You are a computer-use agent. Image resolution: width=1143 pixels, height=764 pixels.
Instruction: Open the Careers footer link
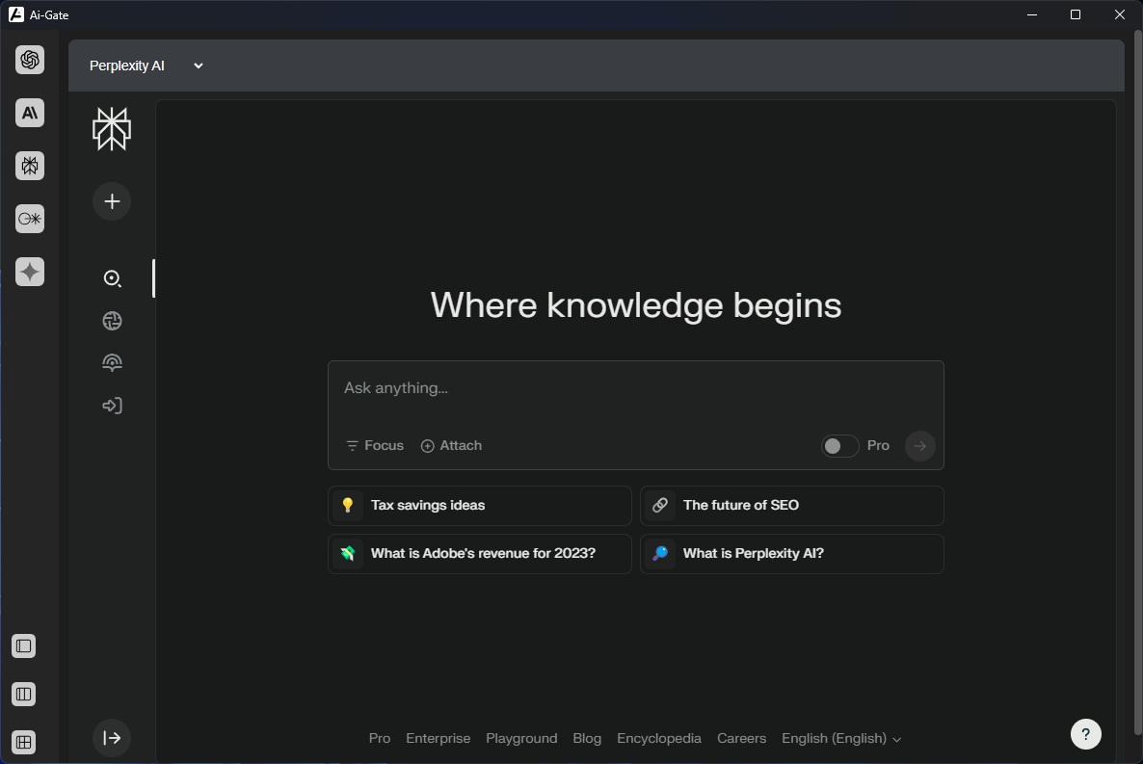(x=741, y=739)
